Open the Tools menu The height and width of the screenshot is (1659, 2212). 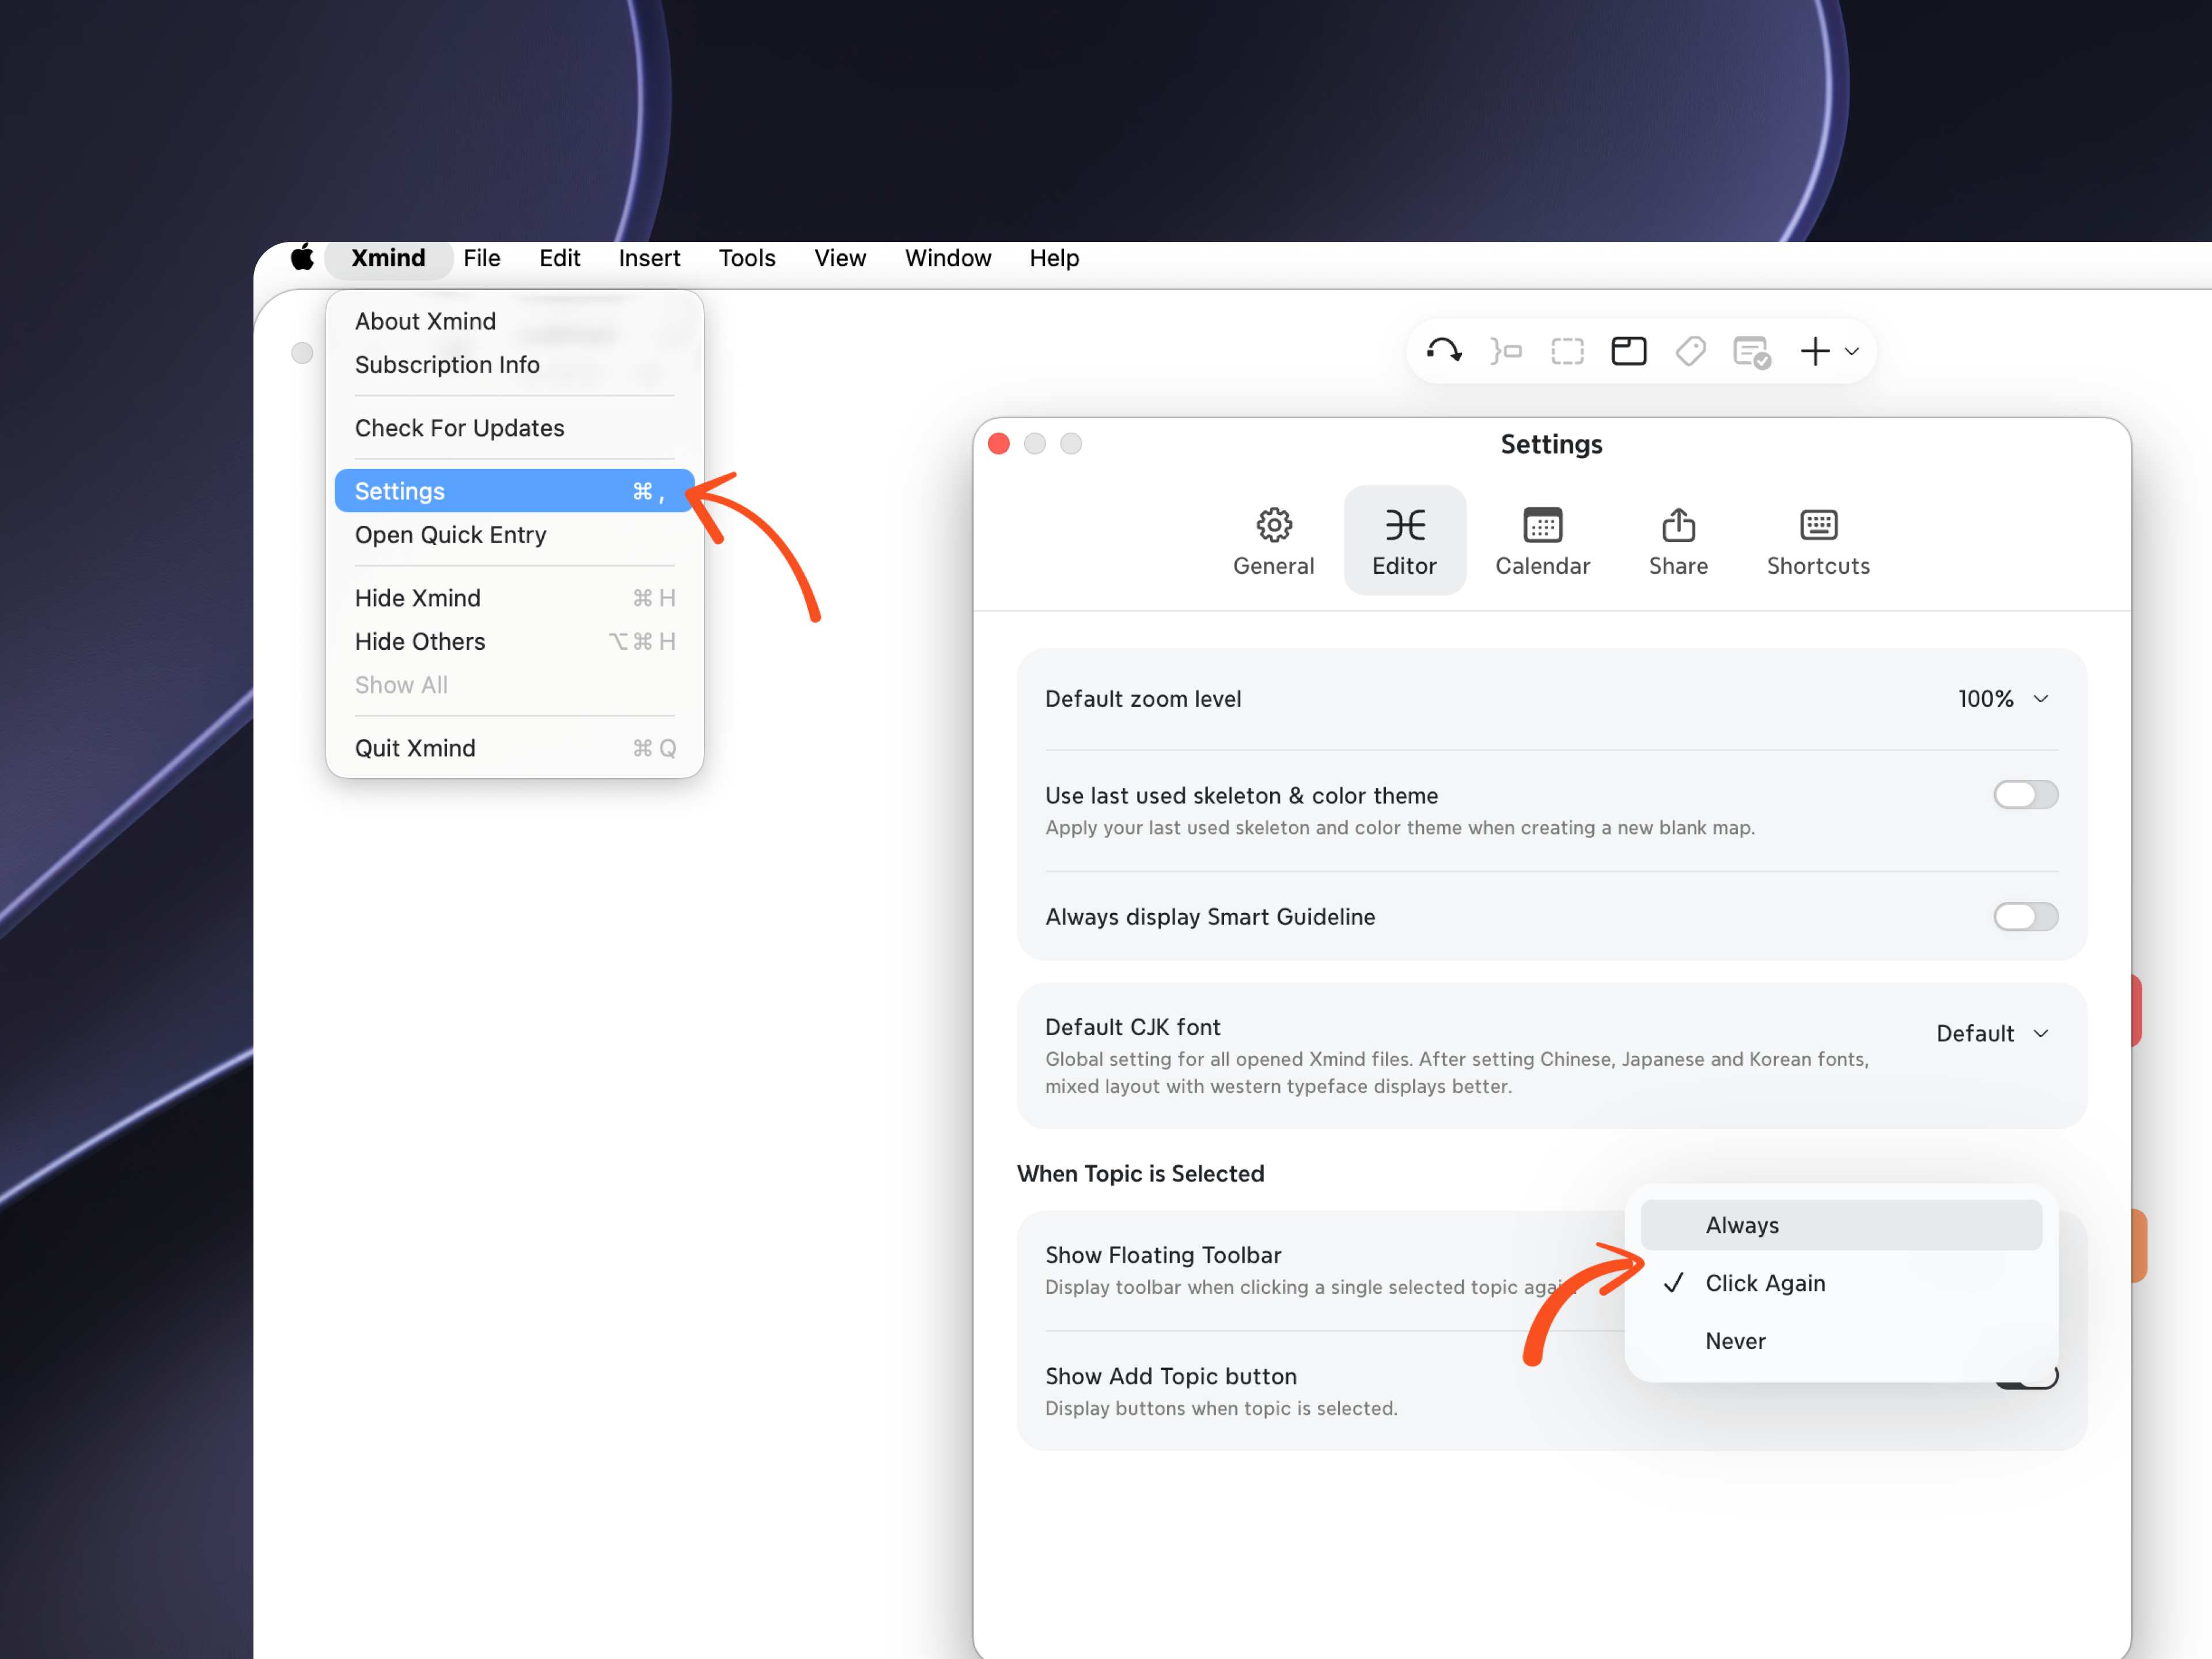point(747,258)
